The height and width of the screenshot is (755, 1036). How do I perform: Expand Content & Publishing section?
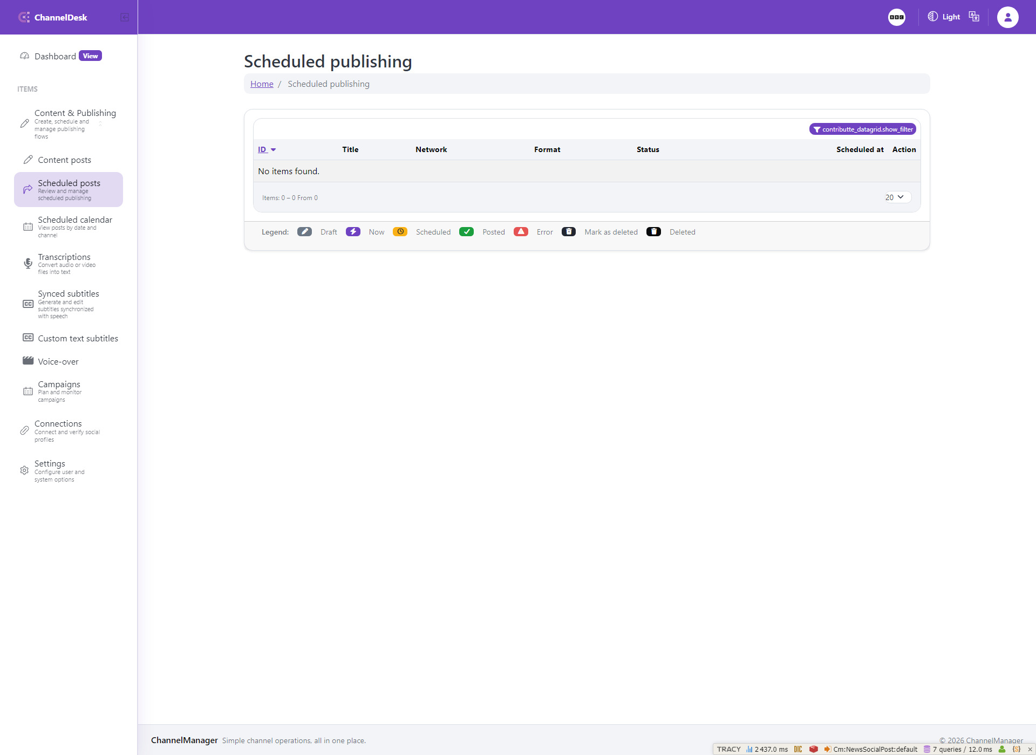click(x=69, y=124)
